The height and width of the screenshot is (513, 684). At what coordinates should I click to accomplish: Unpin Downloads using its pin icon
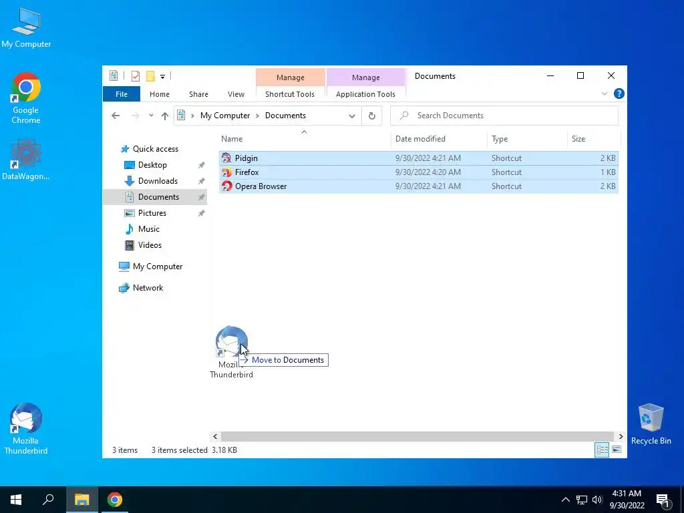click(201, 181)
